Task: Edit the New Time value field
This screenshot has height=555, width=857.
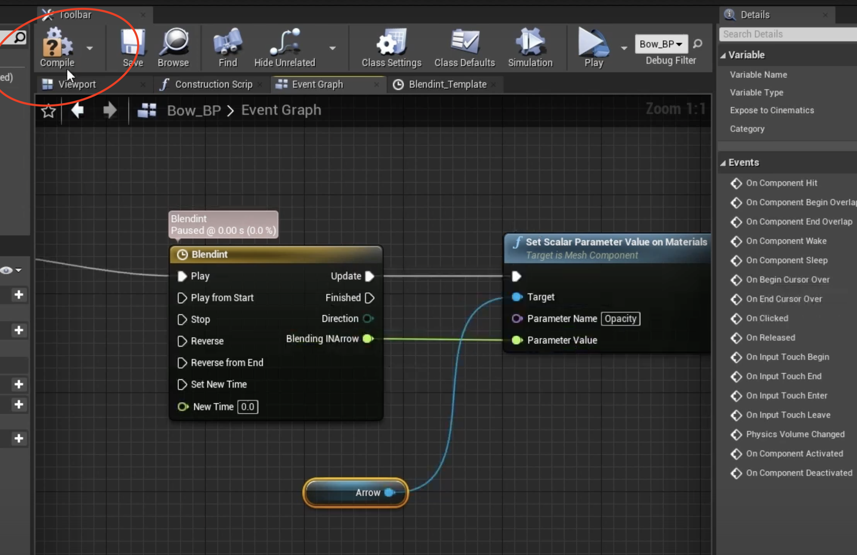Action: click(x=248, y=407)
